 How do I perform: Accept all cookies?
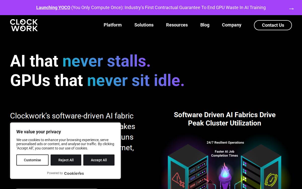pos(99,160)
